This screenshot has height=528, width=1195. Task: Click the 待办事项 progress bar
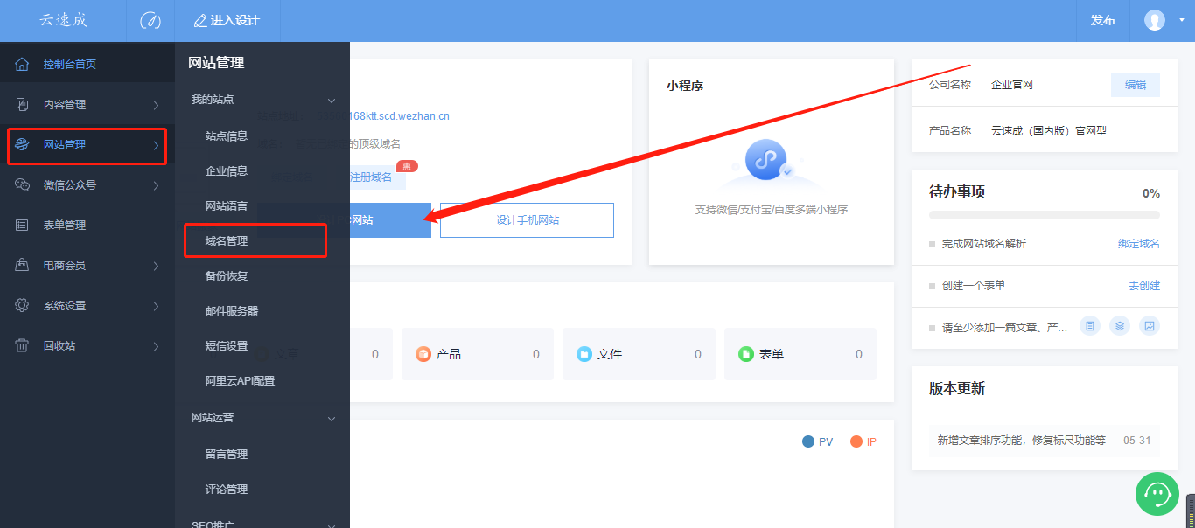pyautogui.click(x=1045, y=214)
